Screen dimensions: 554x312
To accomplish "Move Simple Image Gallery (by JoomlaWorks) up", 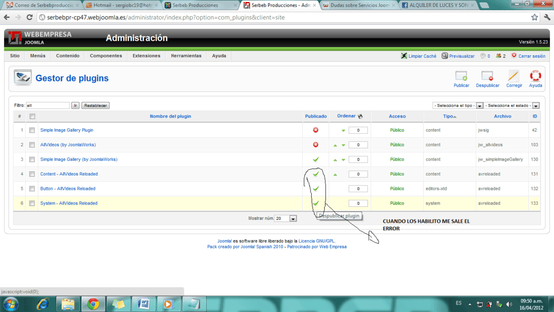I will pos(335,160).
